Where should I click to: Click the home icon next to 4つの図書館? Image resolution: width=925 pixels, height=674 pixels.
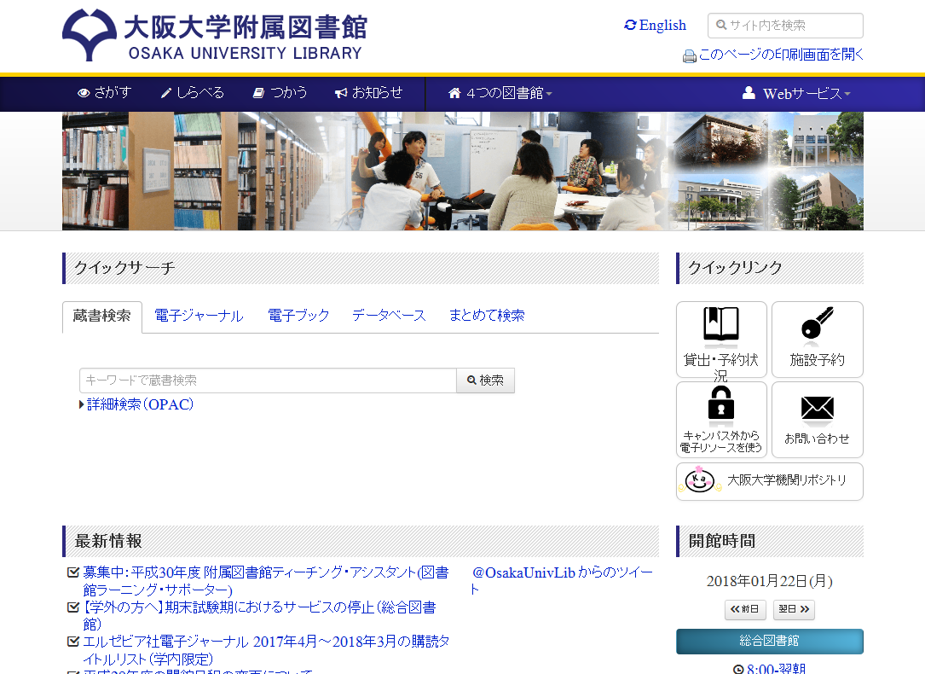[454, 93]
